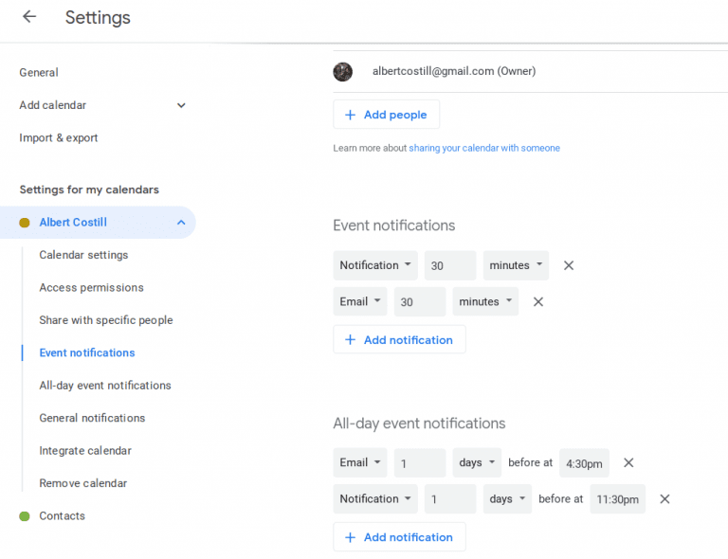Click the albertcostill owner avatar
Screen dimensions: 728x559
pos(343,71)
